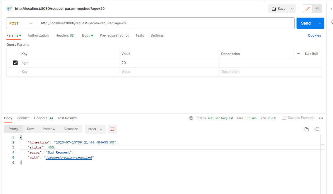Image resolution: width=333 pixels, height=194 pixels.
Task: Toggle the Pretty view of response
Action: (13, 129)
